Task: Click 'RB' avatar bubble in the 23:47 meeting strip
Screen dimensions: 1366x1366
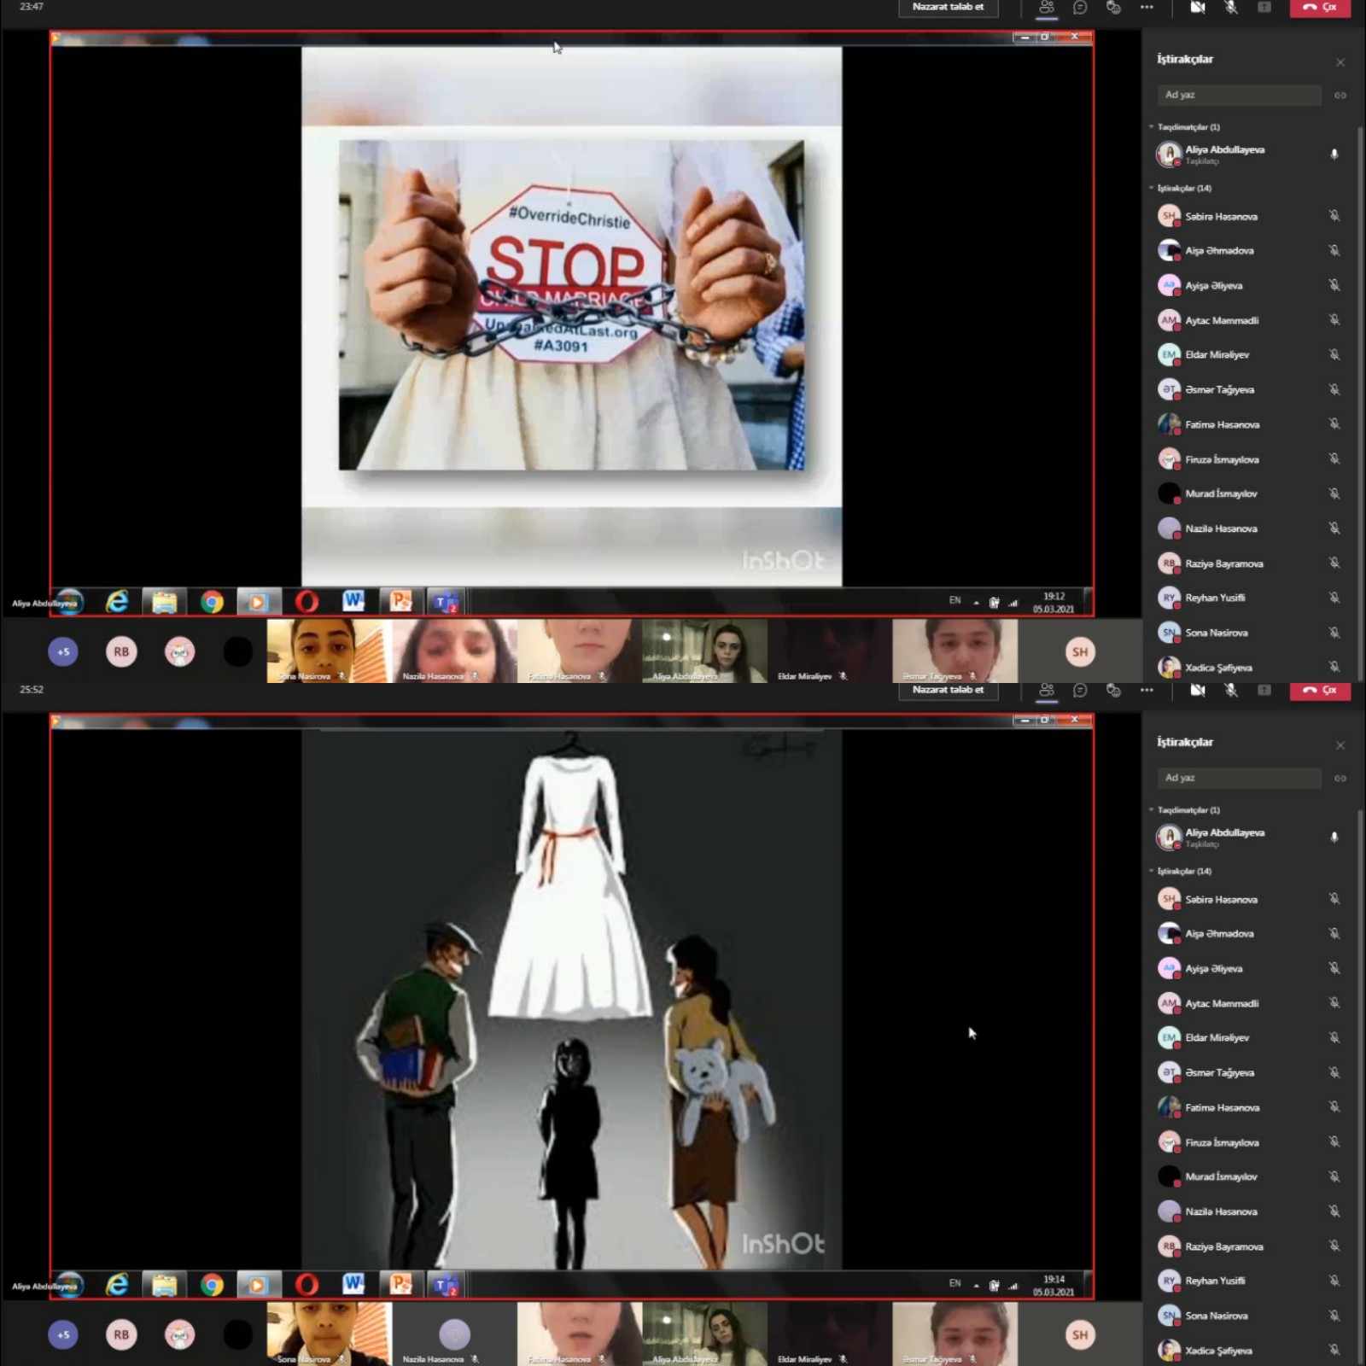Action: [x=121, y=651]
